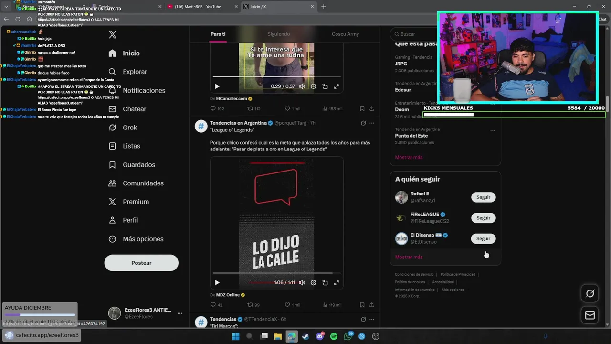Play the ElCanciller video
Viewport: 611px width, 344px height.
[217, 86]
